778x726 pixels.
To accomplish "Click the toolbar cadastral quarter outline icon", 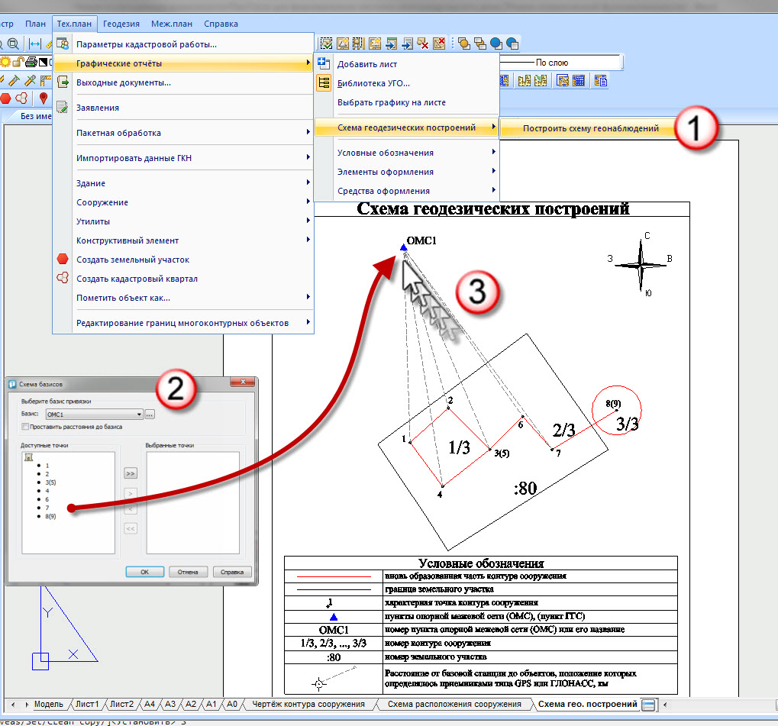I will [x=21, y=98].
